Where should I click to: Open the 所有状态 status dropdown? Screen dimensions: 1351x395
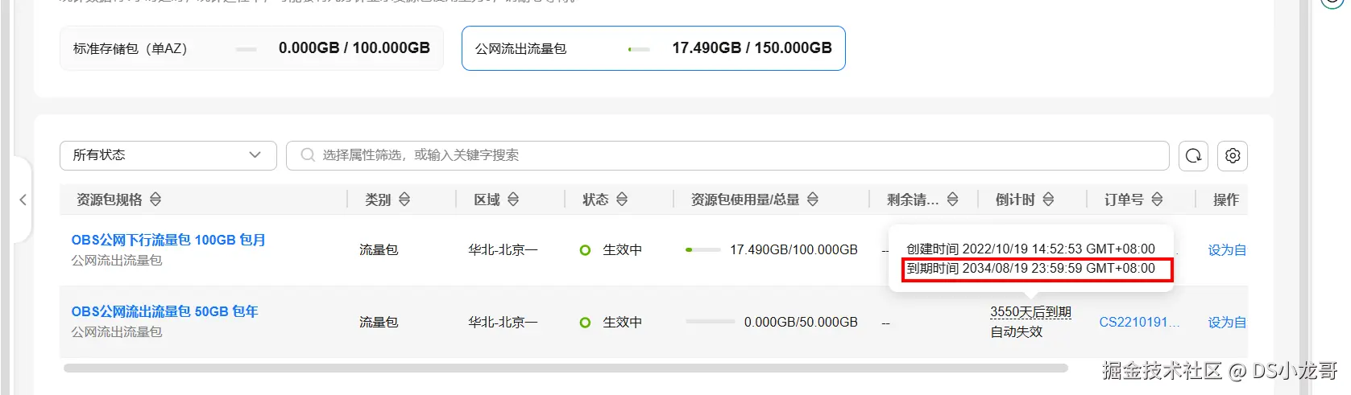[168, 155]
